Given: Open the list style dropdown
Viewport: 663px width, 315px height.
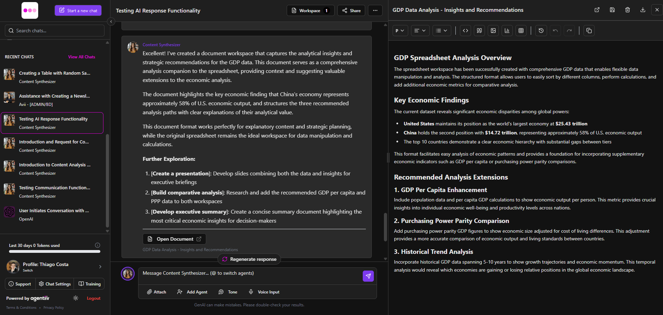Looking at the screenshot, I should [x=442, y=31].
